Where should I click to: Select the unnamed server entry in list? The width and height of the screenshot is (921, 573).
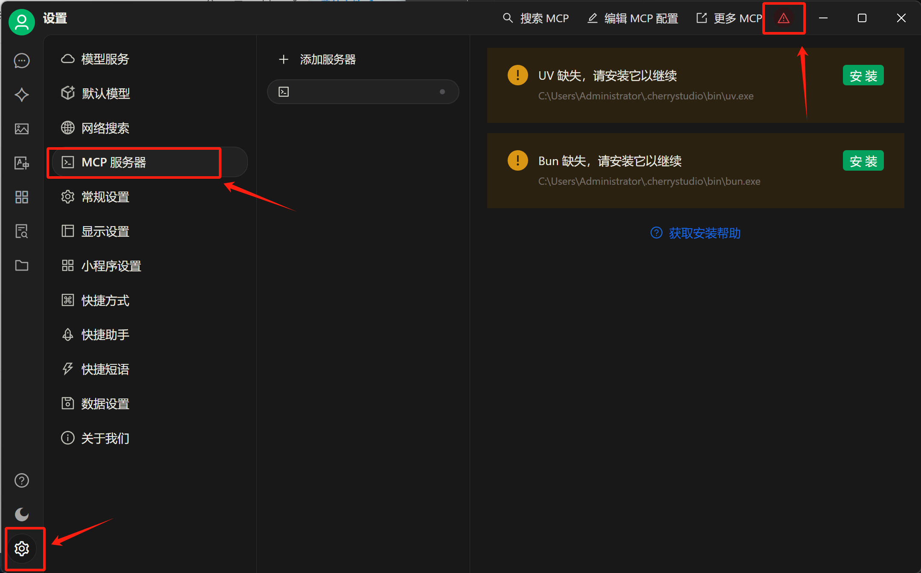[x=363, y=92]
